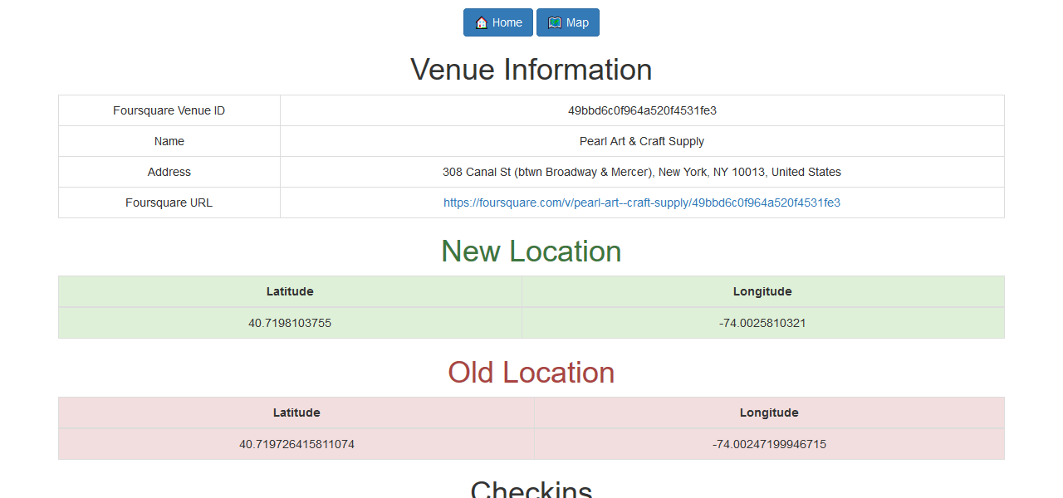Select the name Pearl Art & Craft Supply
This screenshot has width=1063, height=498.
tap(642, 141)
